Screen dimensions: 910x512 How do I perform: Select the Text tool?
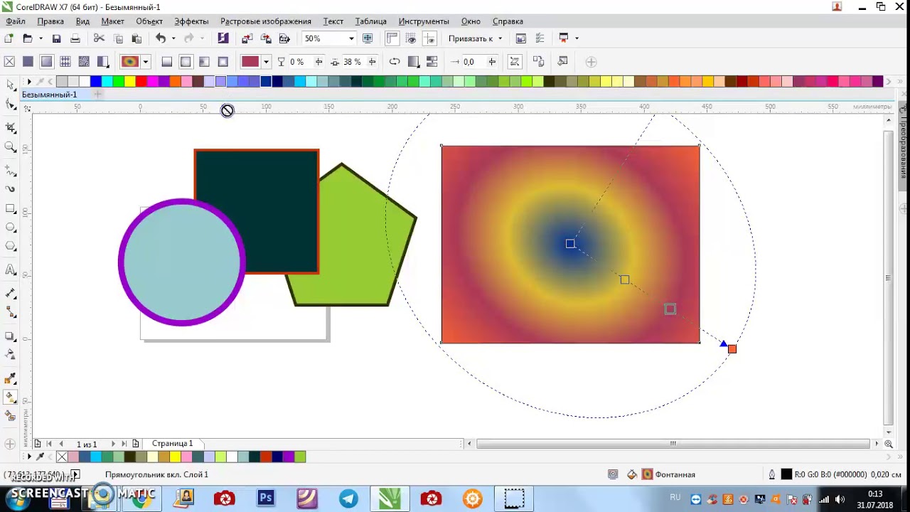pyautogui.click(x=10, y=270)
